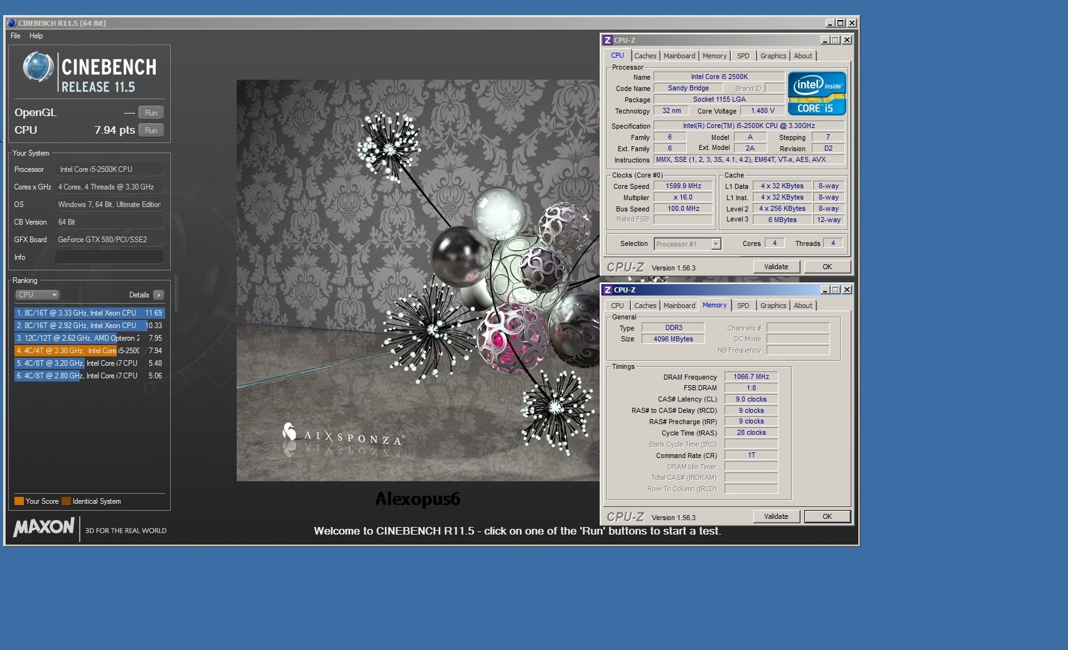Select highlighted ranking entry 4C/4T @ 3.30 GHz

(89, 351)
